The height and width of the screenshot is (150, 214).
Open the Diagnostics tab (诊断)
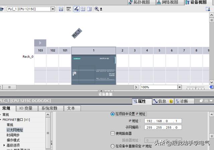[x=184, y=101]
